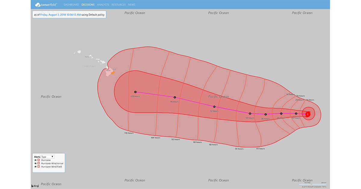The height and width of the screenshot is (189, 361).
Task: Click the '32 hours' wind arrival label
Action: point(290,94)
